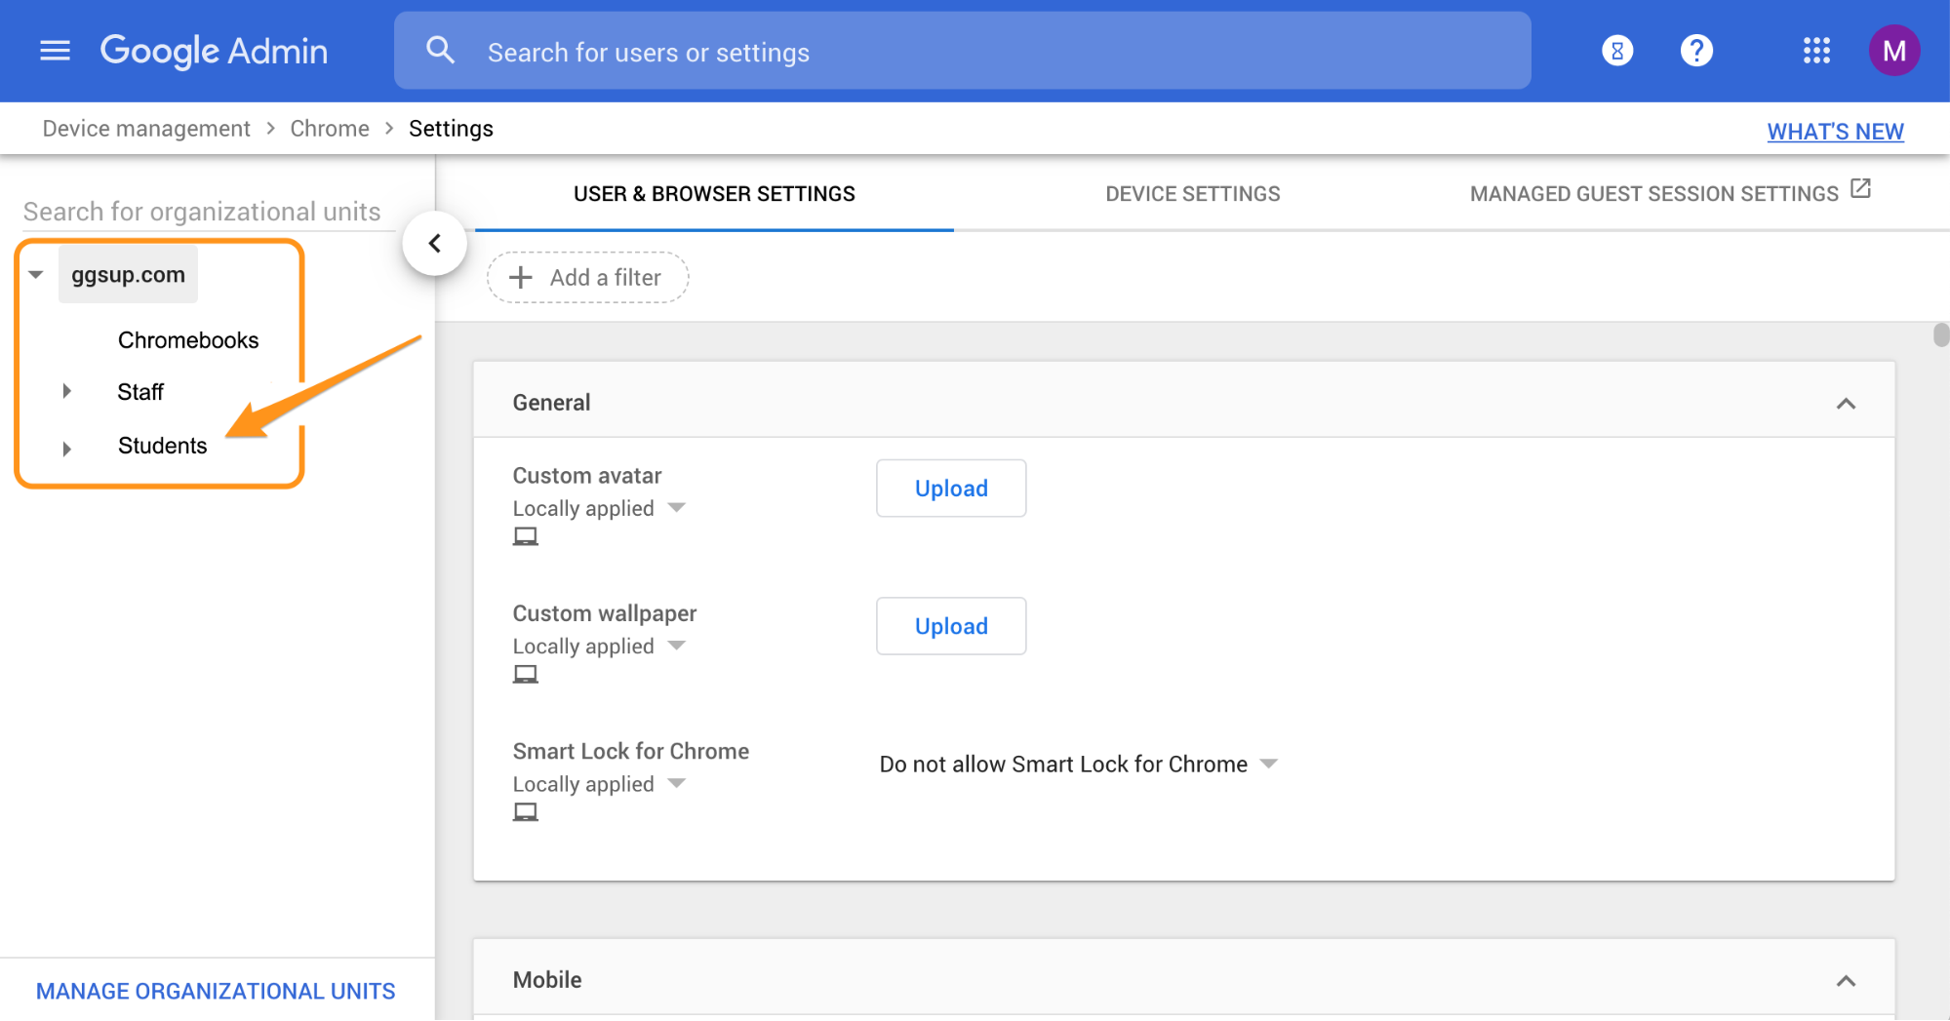Collapse the Mobile section
1950x1021 pixels.
pyautogui.click(x=1846, y=981)
